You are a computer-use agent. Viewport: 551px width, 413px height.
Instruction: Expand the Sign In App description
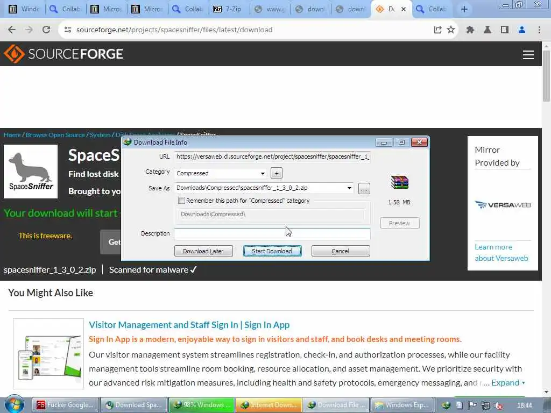[x=508, y=382]
